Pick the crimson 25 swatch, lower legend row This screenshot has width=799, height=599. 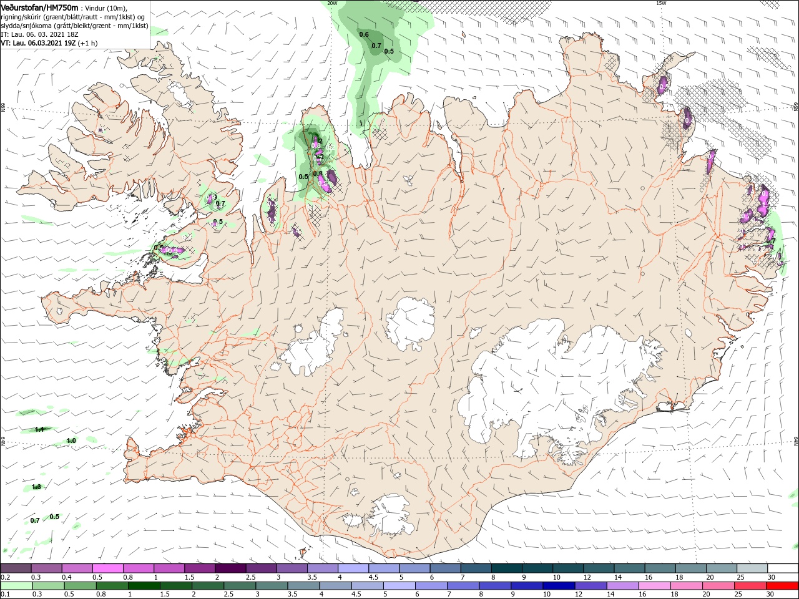(x=751, y=586)
